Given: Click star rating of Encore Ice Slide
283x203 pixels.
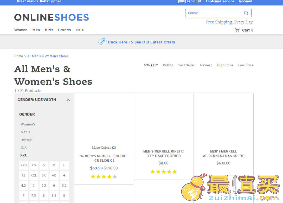Looking at the screenshot, I should point(104,176).
